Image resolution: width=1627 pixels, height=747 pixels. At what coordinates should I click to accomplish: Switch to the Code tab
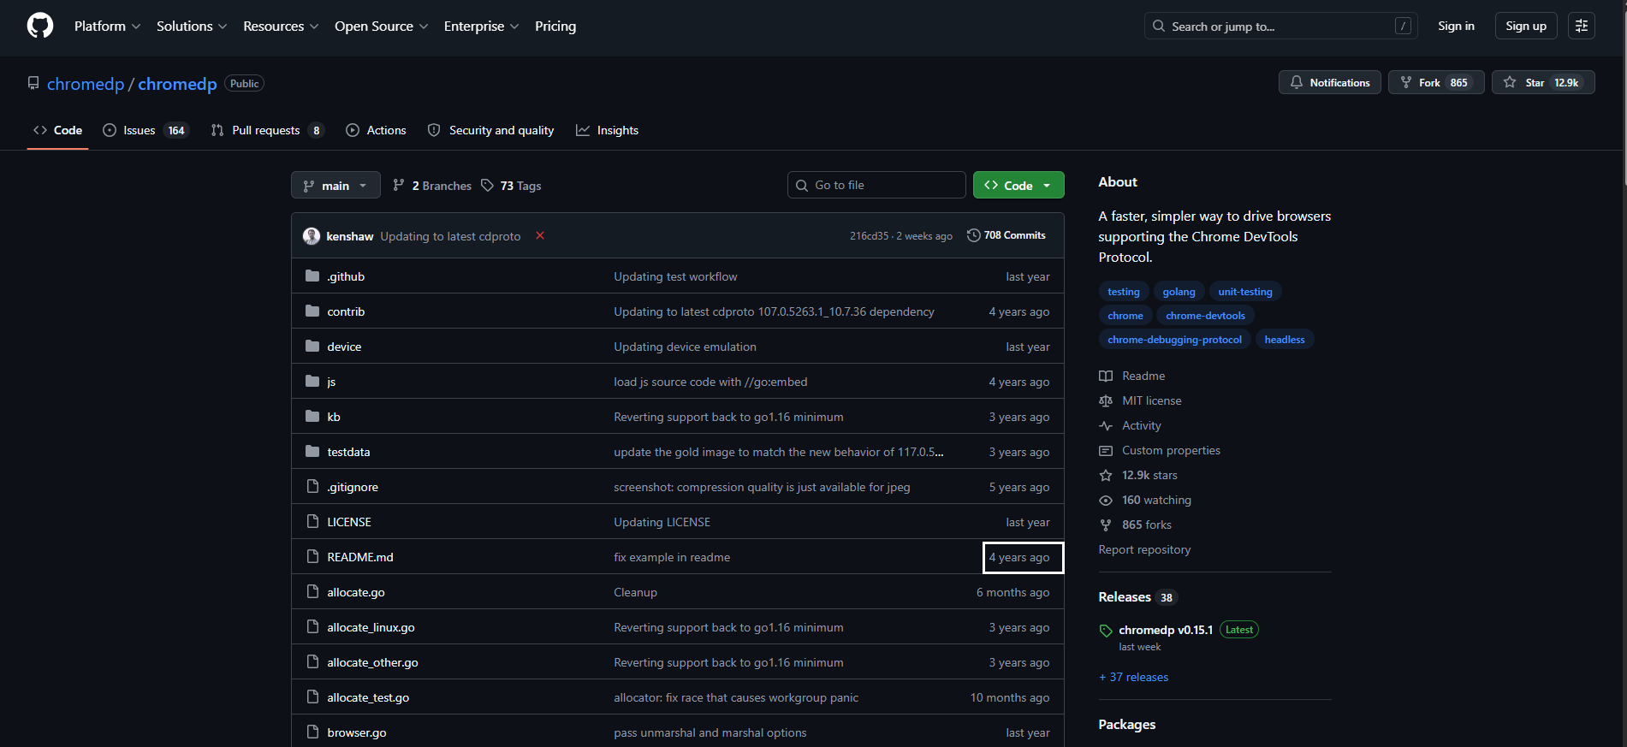click(x=58, y=130)
